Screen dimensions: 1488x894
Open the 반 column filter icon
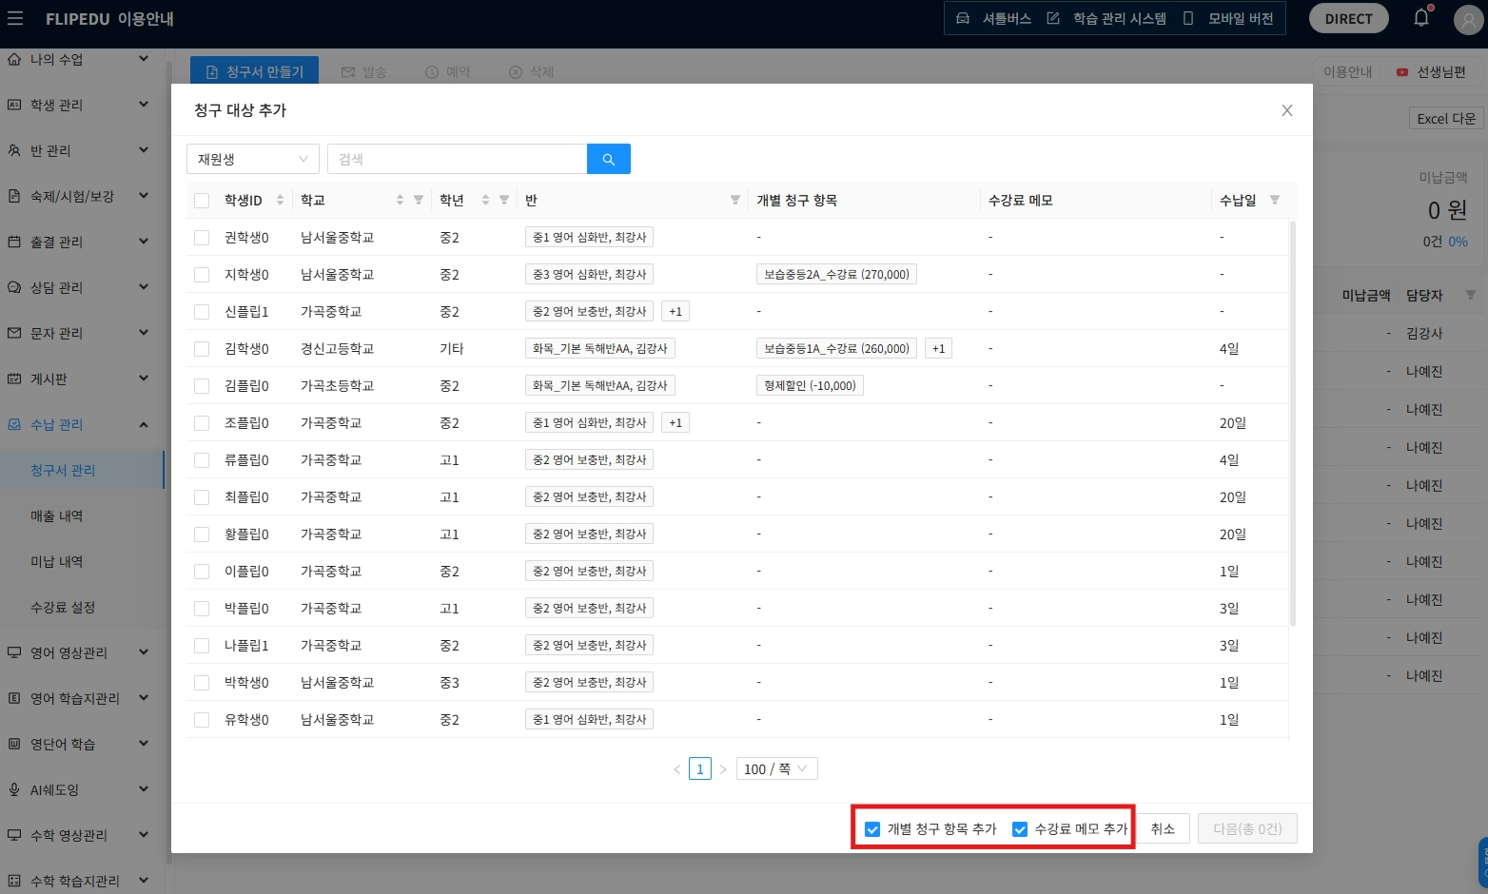735,200
